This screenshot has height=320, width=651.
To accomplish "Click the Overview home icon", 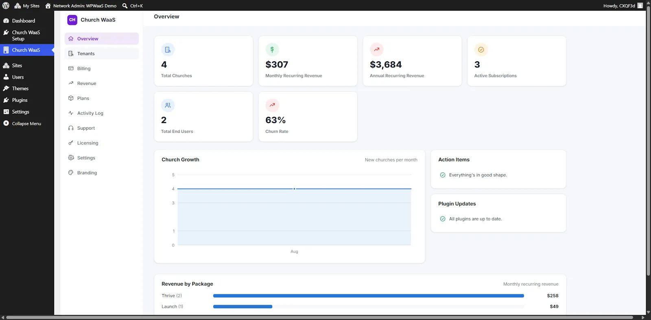I will pyautogui.click(x=71, y=39).
